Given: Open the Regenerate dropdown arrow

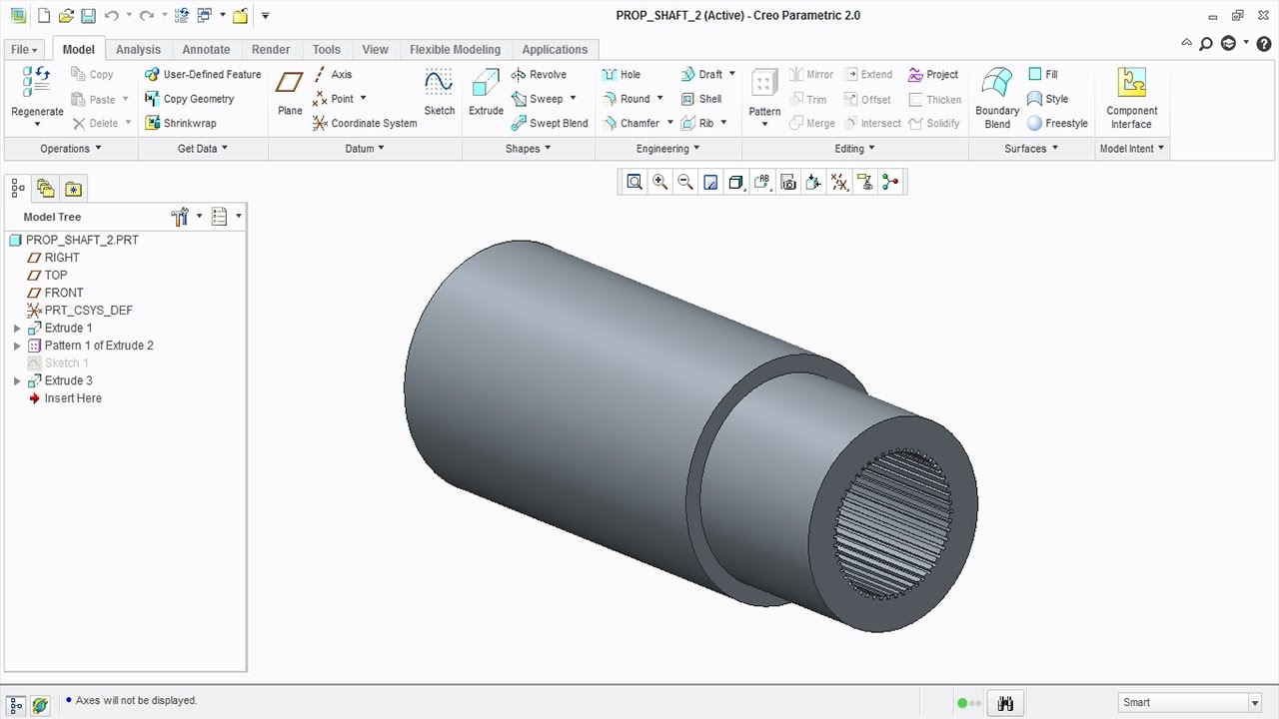Looking at the screenshot, I should [38, 124].
